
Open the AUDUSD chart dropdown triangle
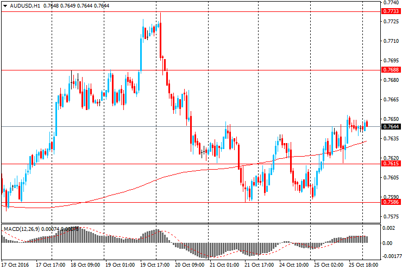tap(5, 6)
